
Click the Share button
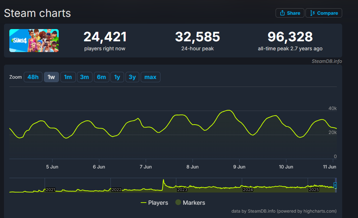290,13
